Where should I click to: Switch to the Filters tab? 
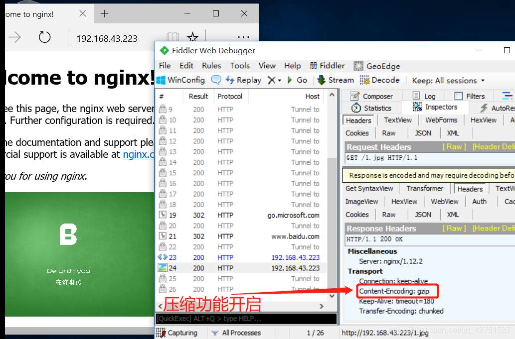point(470,96)
